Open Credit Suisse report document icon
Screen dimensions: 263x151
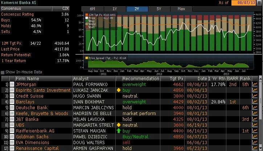click(x=12, y=96)
